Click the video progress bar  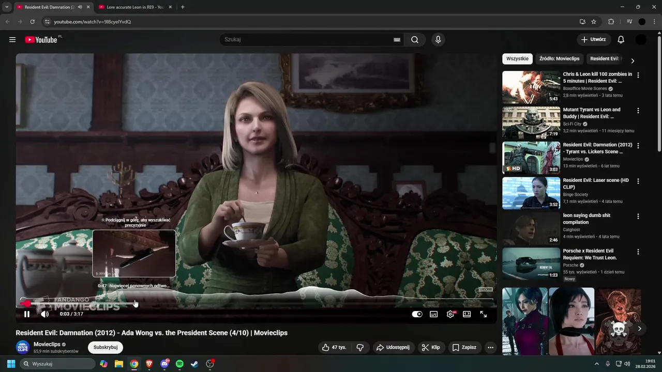(x=256, y=303)
